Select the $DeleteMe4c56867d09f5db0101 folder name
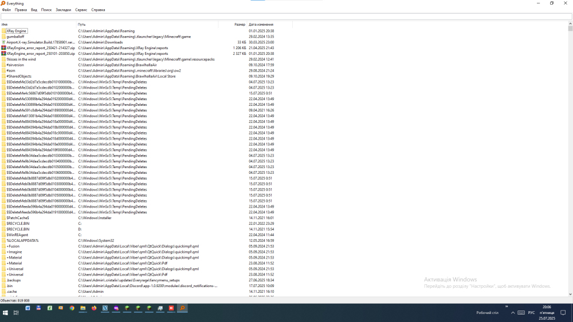Viewport: 573px width, 322px height. click(x=41, y=93)
